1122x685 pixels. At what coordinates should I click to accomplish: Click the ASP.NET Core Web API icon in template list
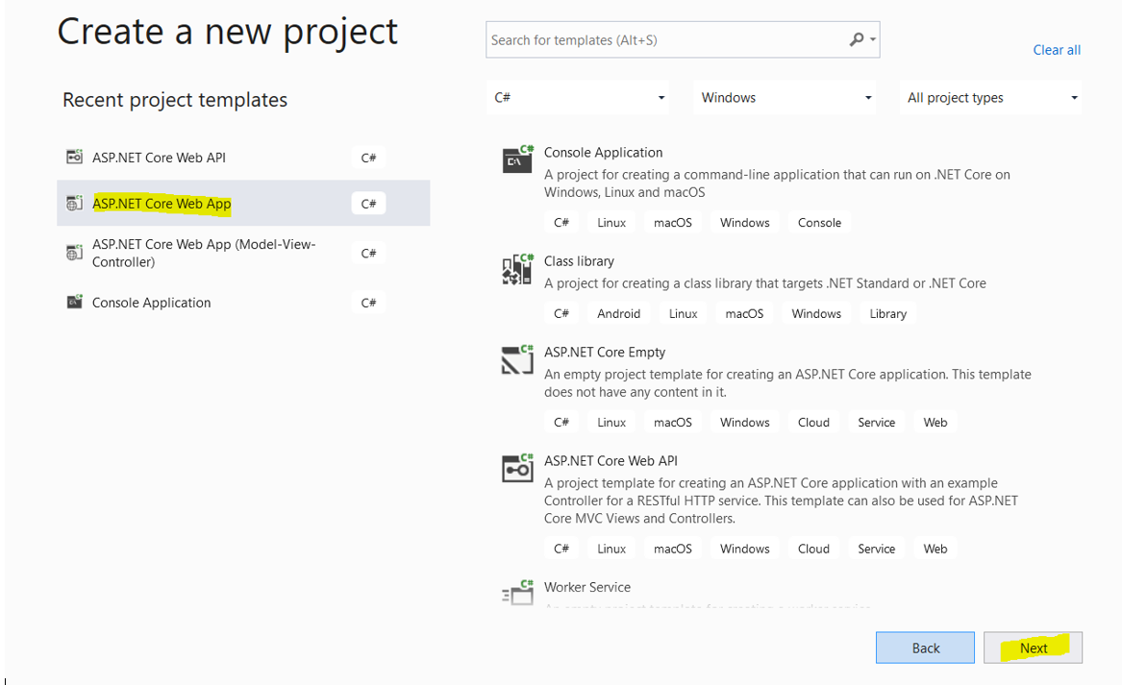[517, 468]
